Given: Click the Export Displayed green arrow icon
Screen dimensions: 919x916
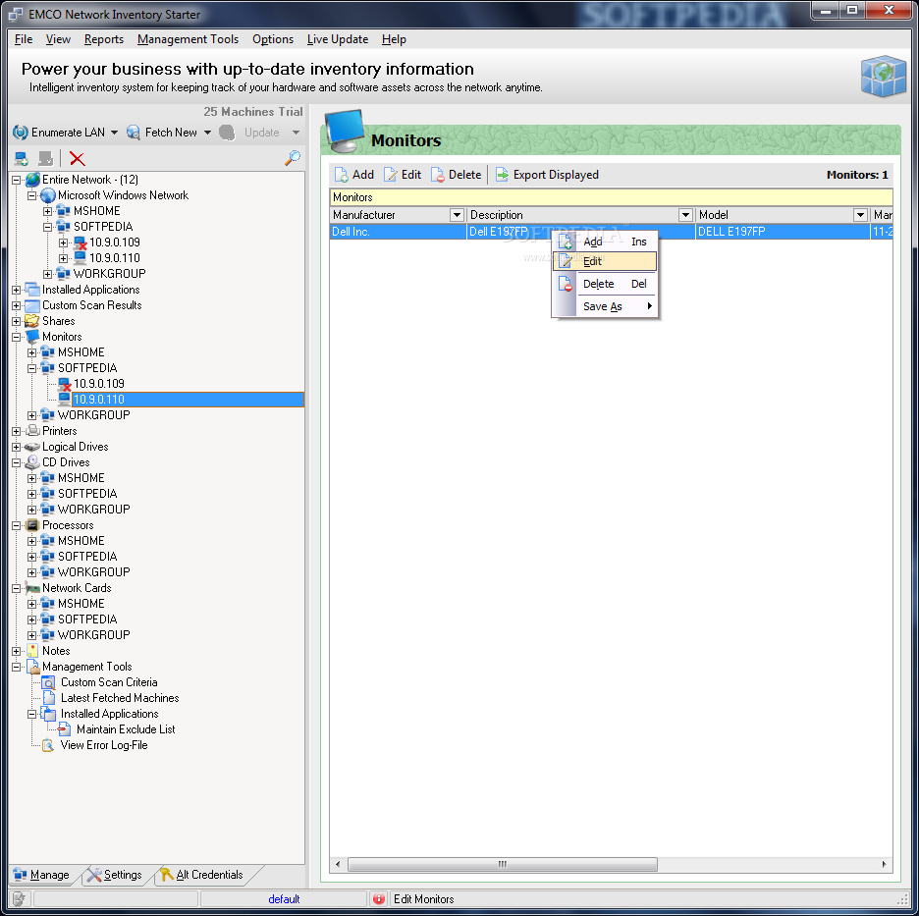Looking at the screenshot, I should (503, 175).
